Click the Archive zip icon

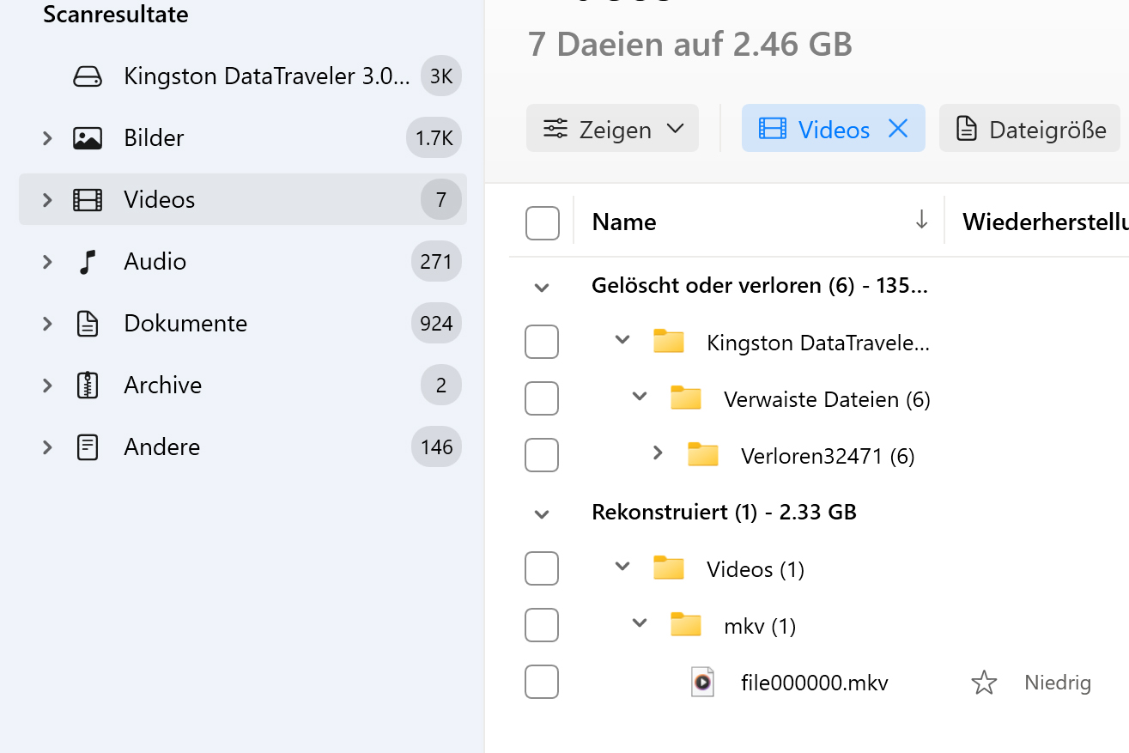coord(88,386)
